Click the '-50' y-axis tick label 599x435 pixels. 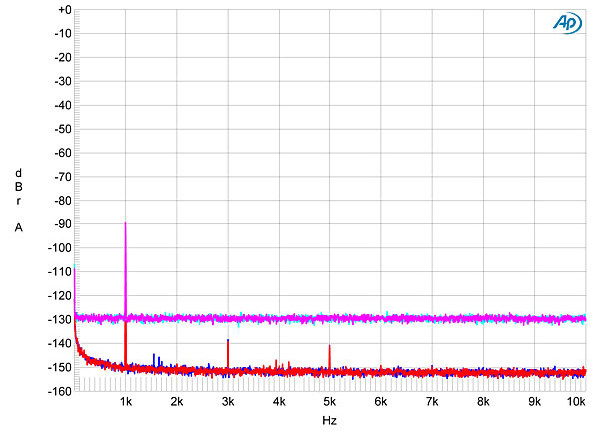coord(63,129)
